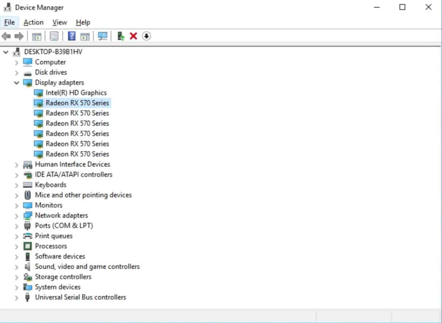Expand the Software devices category
The image size is (442, 323).
pos(16,257)
